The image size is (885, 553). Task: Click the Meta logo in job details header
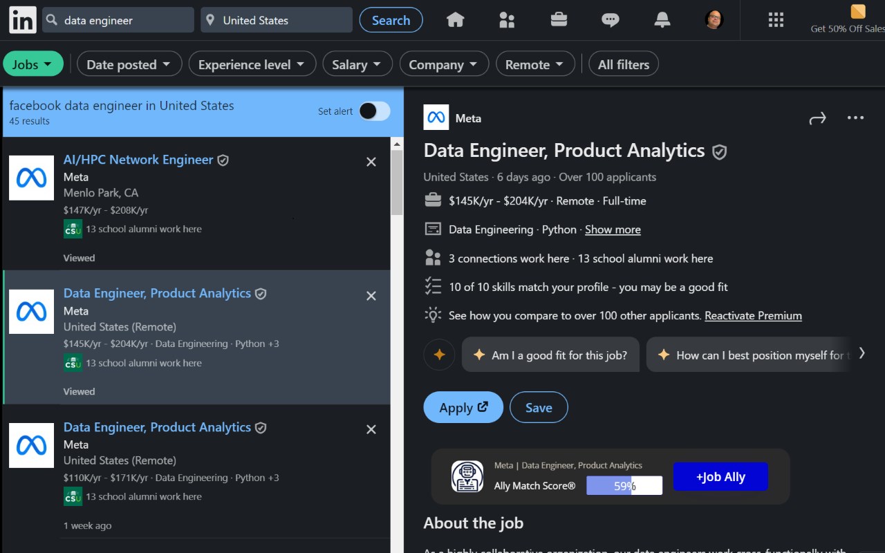436,118
